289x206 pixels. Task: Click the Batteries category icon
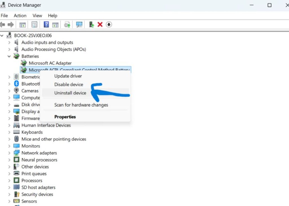pos(16,56)
